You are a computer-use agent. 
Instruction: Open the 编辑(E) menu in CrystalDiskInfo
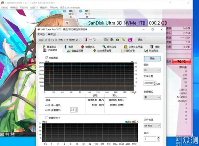(14, 7)
